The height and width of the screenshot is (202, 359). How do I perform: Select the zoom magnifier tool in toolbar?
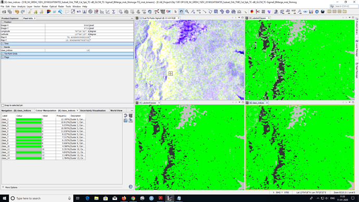(x=187, y=11)
